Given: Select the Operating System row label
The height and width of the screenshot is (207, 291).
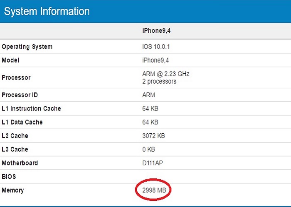Looking at the screenshot, I should point(27,47).
